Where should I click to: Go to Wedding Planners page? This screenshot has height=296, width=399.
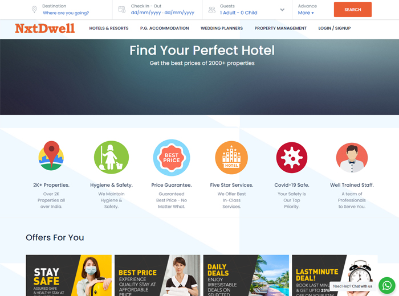222,28
